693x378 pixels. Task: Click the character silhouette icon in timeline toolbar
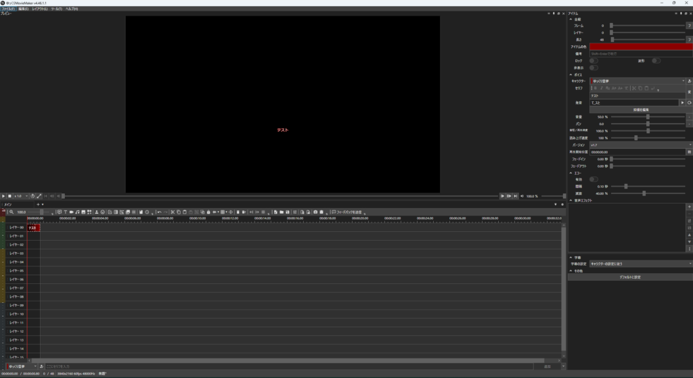point(96,212)
